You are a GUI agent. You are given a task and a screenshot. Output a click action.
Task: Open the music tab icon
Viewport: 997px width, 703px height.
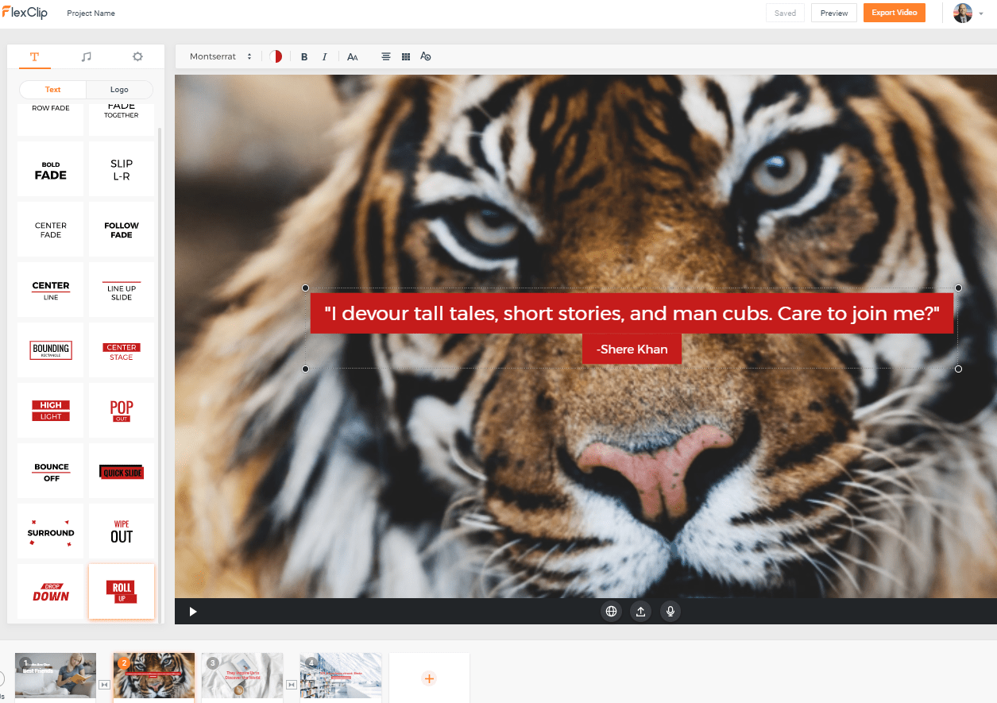tap(87, 56)
